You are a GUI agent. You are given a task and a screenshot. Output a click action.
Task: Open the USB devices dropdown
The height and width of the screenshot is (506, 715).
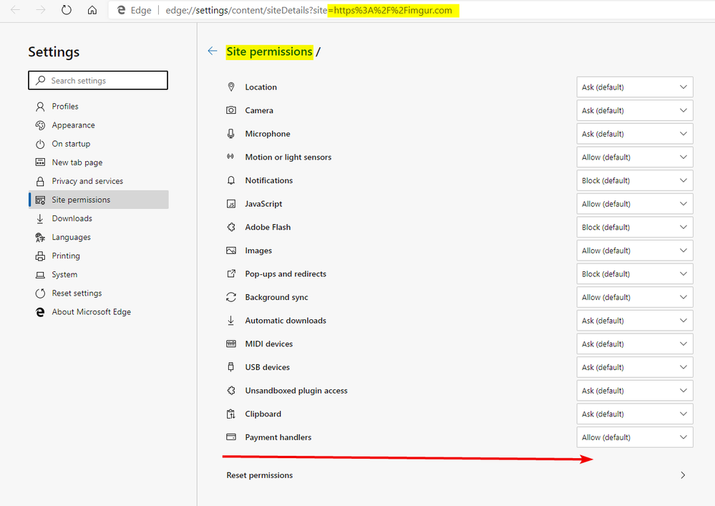tap(635, 367)
